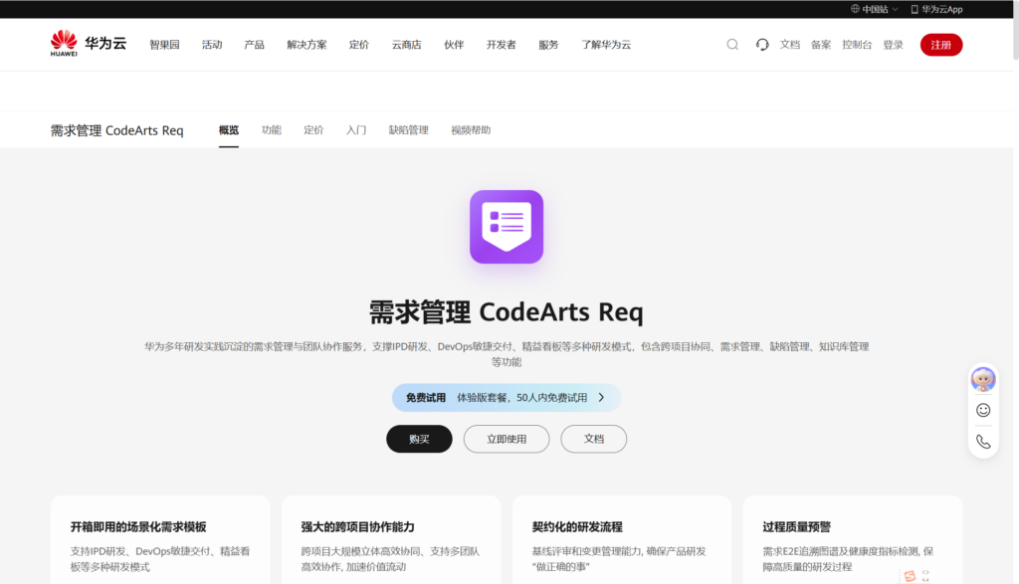Screen dimensions: 1019x584
Task: Open the robot assistant avatar
Action: (x=982, y=379)
